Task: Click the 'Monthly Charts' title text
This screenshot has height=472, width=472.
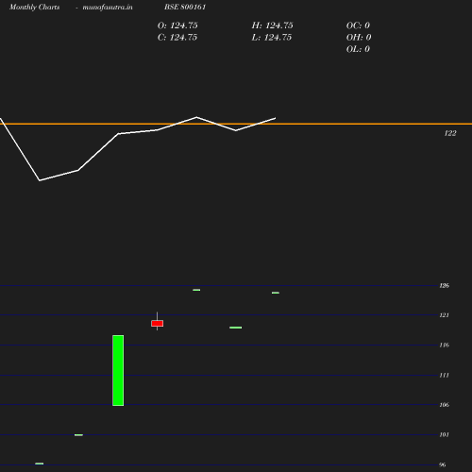Action: (35, 7)
